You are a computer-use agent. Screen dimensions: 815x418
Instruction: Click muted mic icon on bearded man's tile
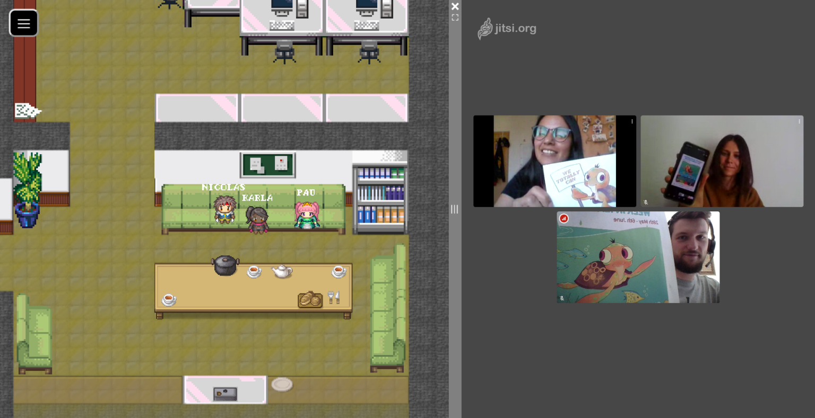562,298
